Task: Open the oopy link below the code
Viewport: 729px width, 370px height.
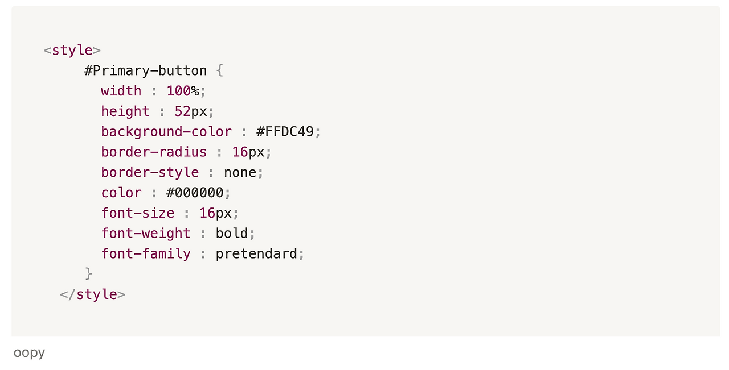Action: coord(29,352)
